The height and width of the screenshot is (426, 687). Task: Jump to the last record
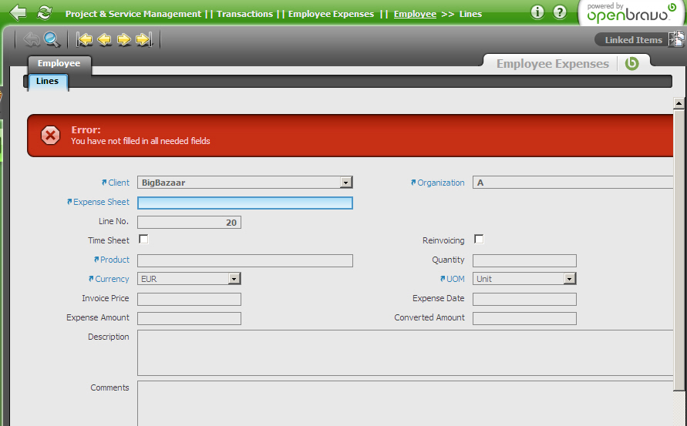tap(143, 39)
